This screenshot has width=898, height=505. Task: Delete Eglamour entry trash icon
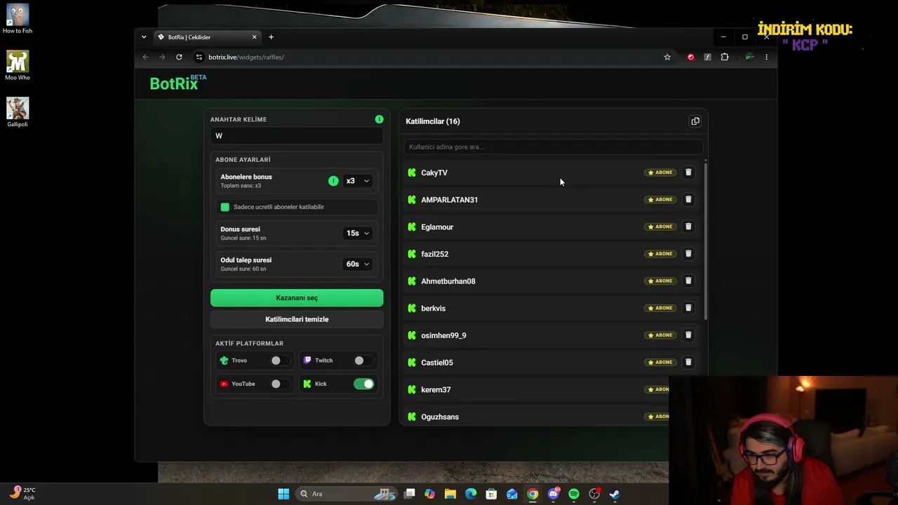(688, 227)
